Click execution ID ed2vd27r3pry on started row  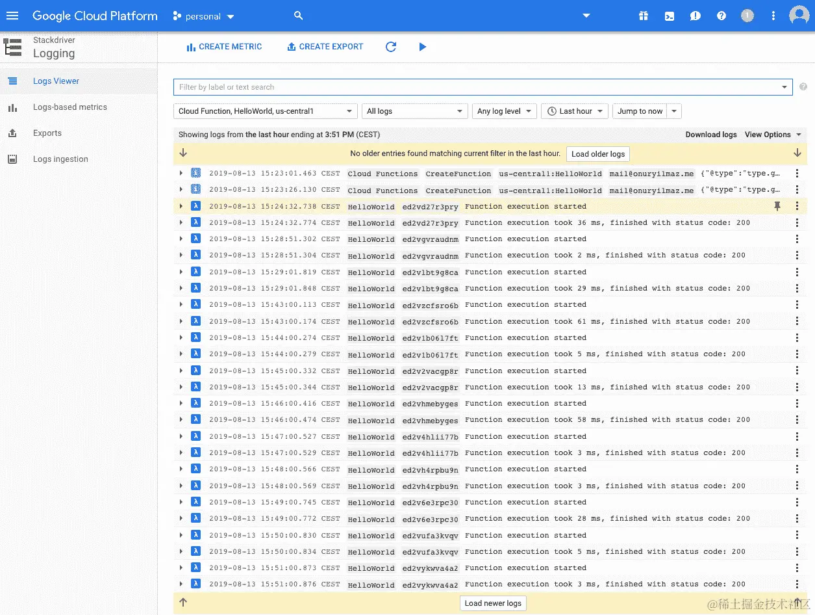point(430,207)
